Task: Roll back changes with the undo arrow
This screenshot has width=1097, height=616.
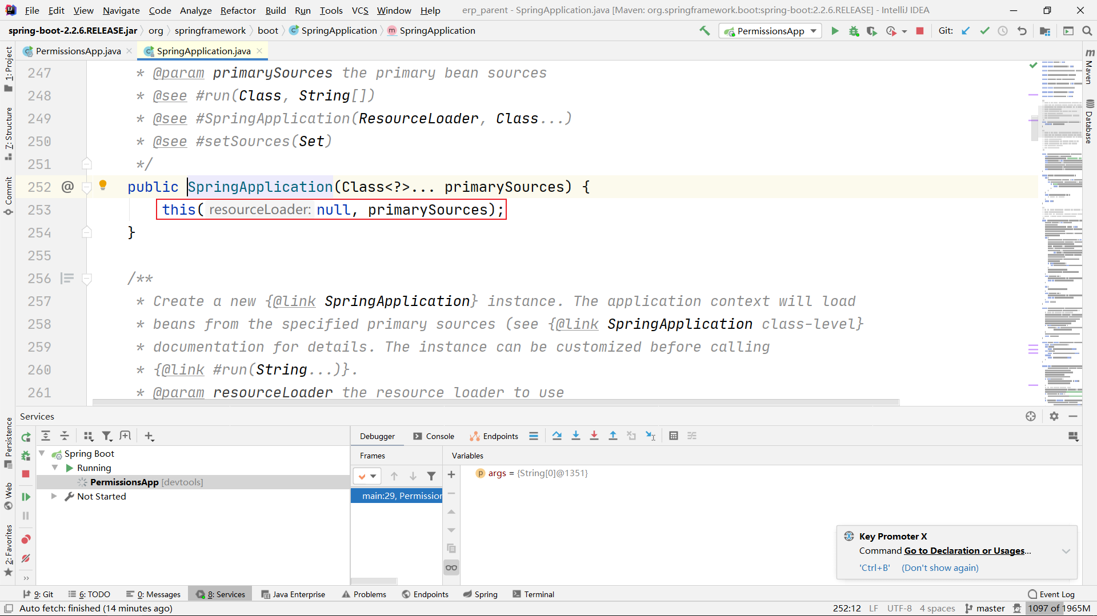Action: click(x=1022, y=31)
